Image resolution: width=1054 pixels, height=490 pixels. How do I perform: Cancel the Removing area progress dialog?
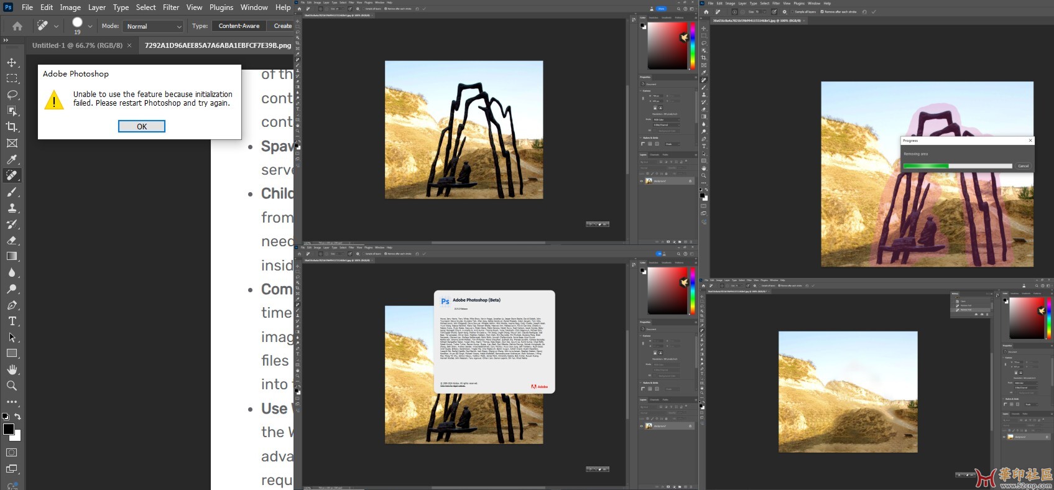point(1024,166)
